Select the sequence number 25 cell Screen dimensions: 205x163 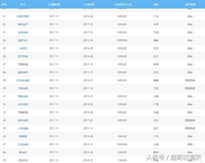click(4, 48)
